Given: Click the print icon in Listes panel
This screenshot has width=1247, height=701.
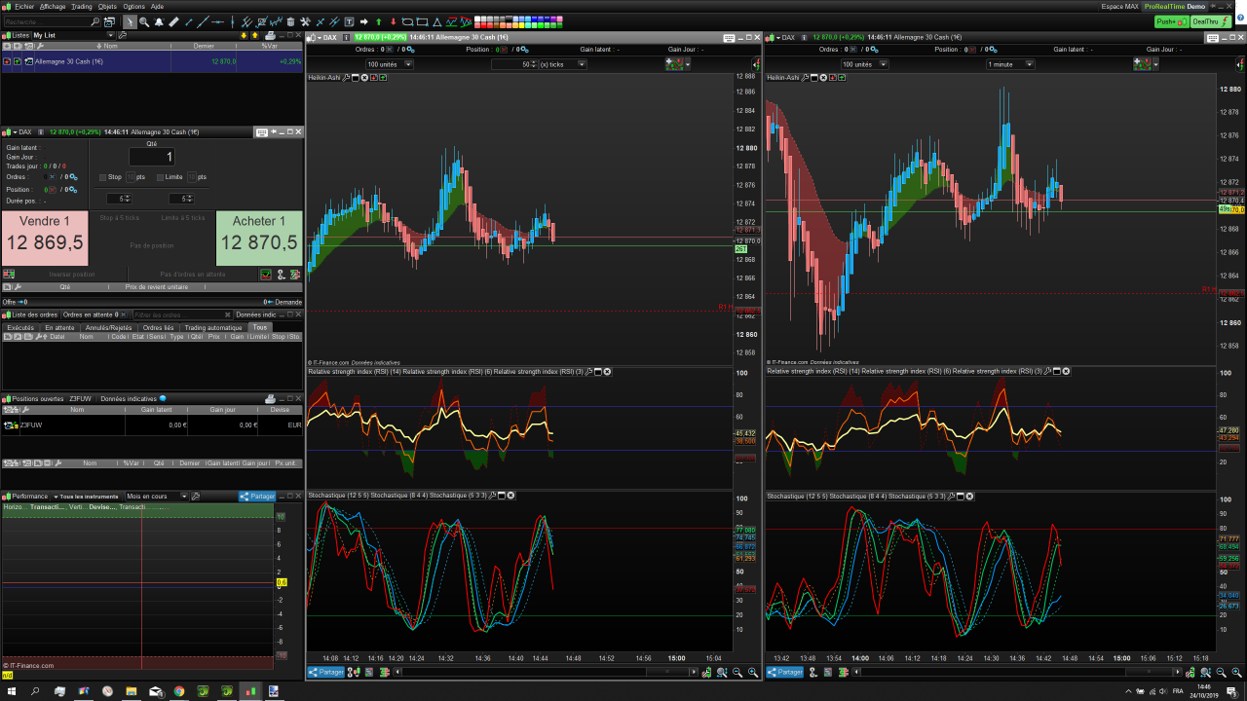Looking at the screenshot, I should (x=271, y=35).
